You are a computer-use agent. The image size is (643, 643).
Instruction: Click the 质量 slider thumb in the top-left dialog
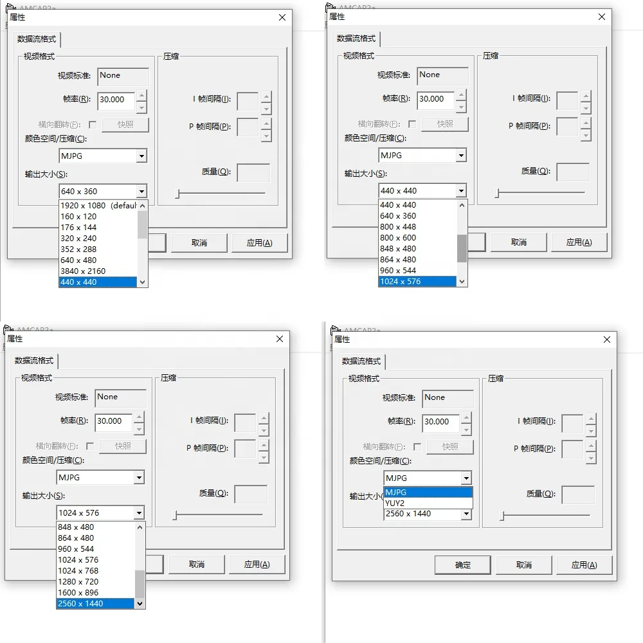coord(177,194)
